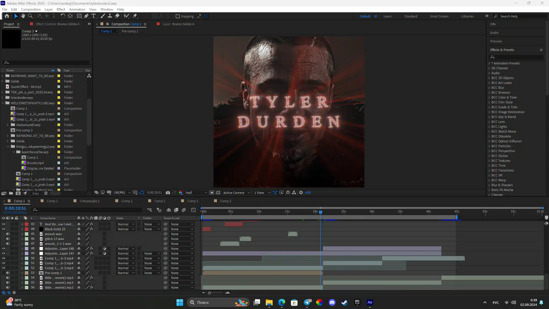Screen dimensions: 549x309
Task: Select the Pen tool
Action: coord(86,16)
